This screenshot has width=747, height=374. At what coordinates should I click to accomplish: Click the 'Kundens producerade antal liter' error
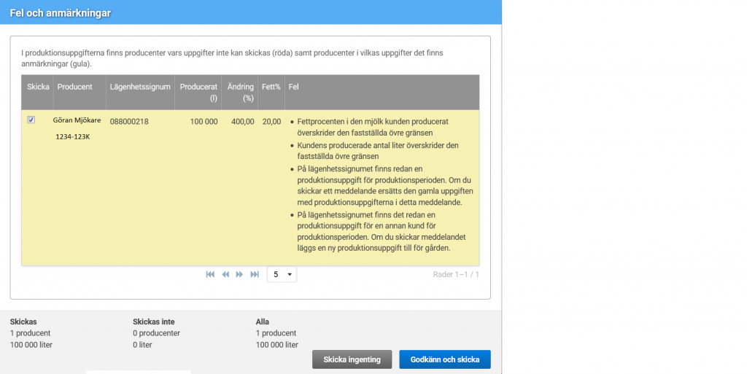(378, 151)
